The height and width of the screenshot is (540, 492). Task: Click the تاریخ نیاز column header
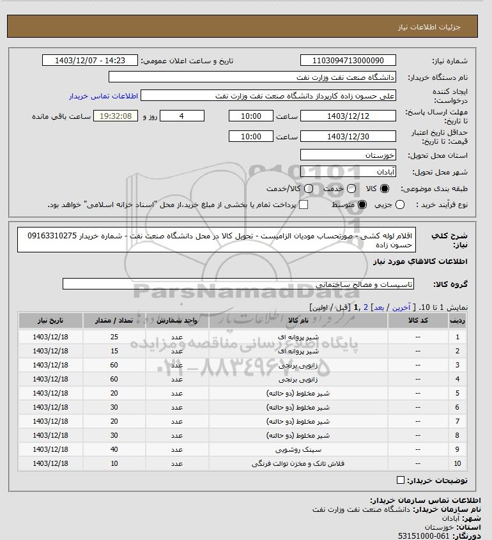coord(50,320)
